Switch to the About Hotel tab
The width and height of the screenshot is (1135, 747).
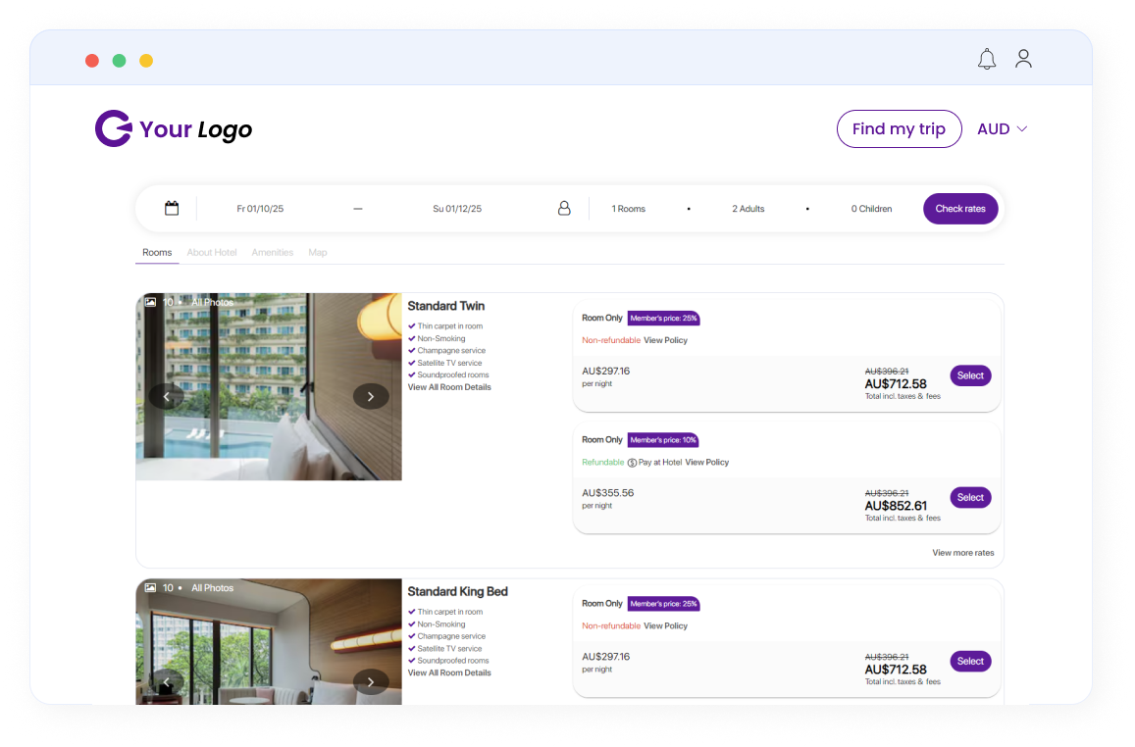coord(212,253)
